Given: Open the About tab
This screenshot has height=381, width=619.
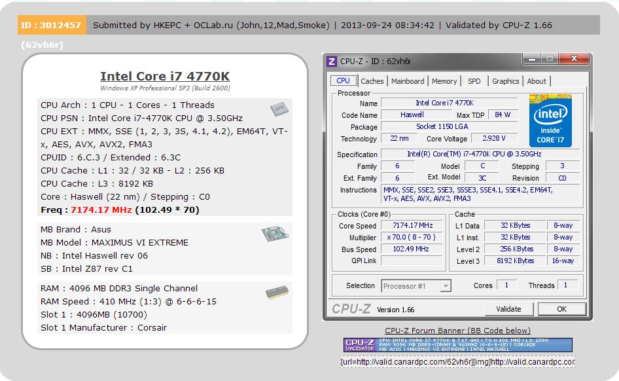Looking at the screenshot, I should [x=537, y=81].
